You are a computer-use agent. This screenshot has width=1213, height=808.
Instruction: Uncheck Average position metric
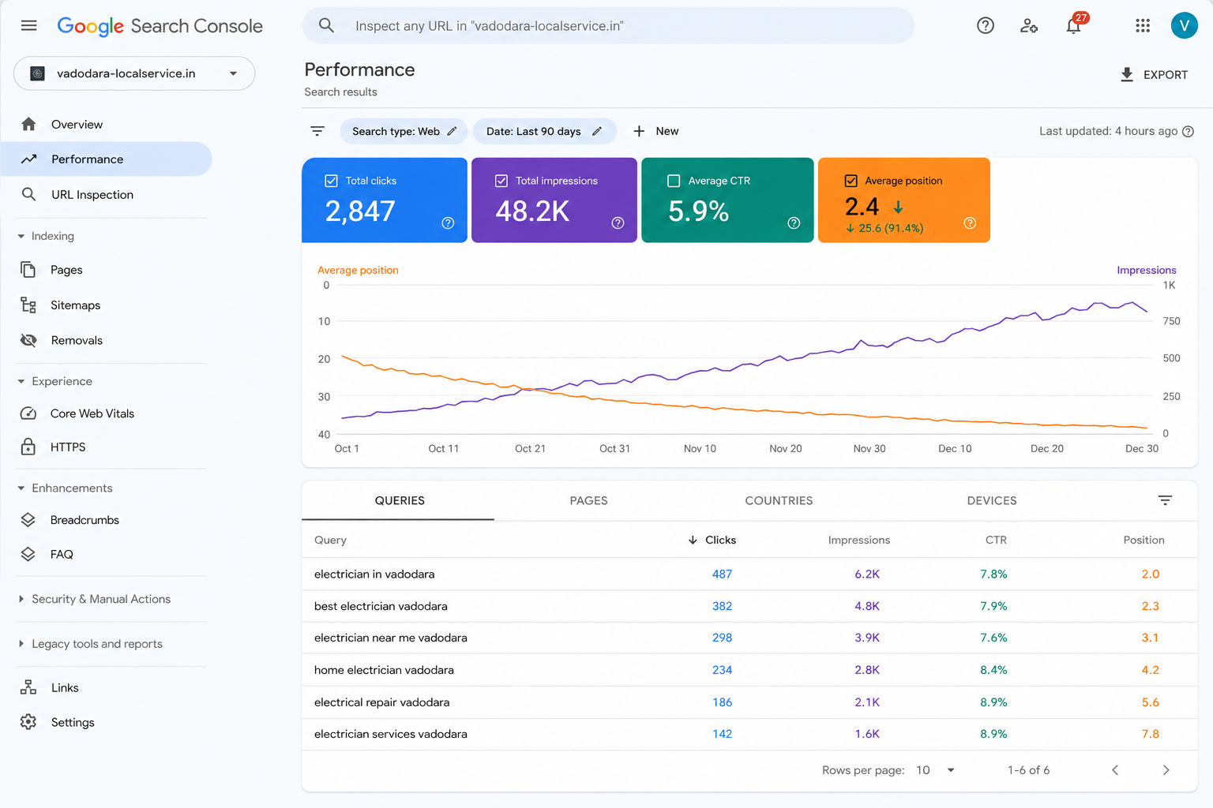point(851,181)
